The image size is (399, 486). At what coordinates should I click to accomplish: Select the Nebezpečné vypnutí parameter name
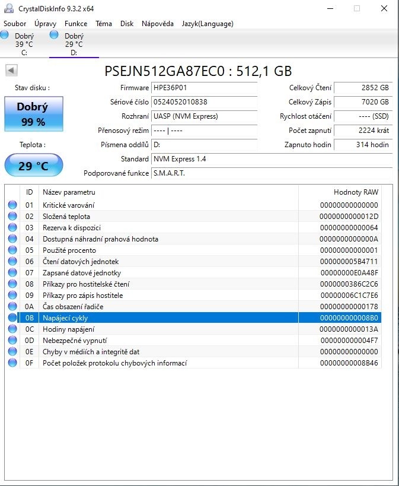point(75,341)
